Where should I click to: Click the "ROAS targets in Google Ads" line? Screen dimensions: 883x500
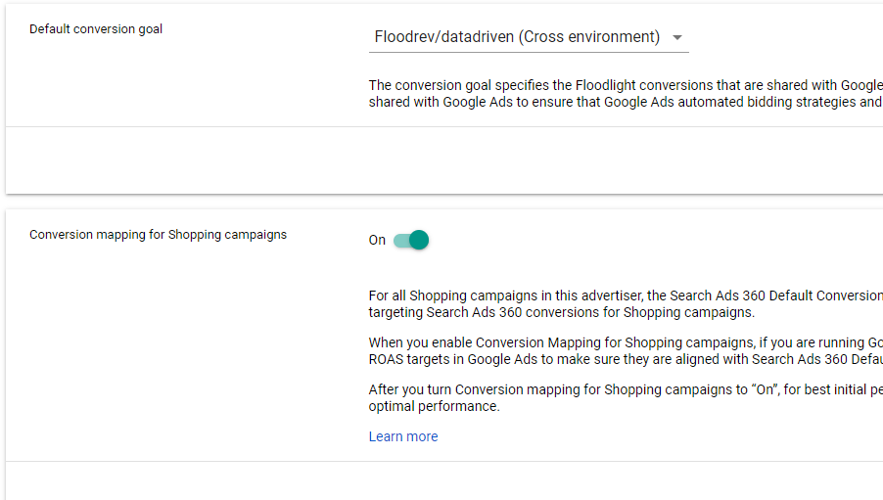pos(626,359)
